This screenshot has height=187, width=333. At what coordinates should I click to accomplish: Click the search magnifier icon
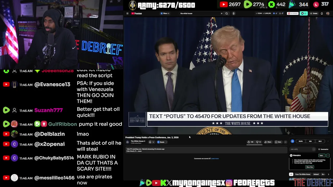tap(227, 14)
